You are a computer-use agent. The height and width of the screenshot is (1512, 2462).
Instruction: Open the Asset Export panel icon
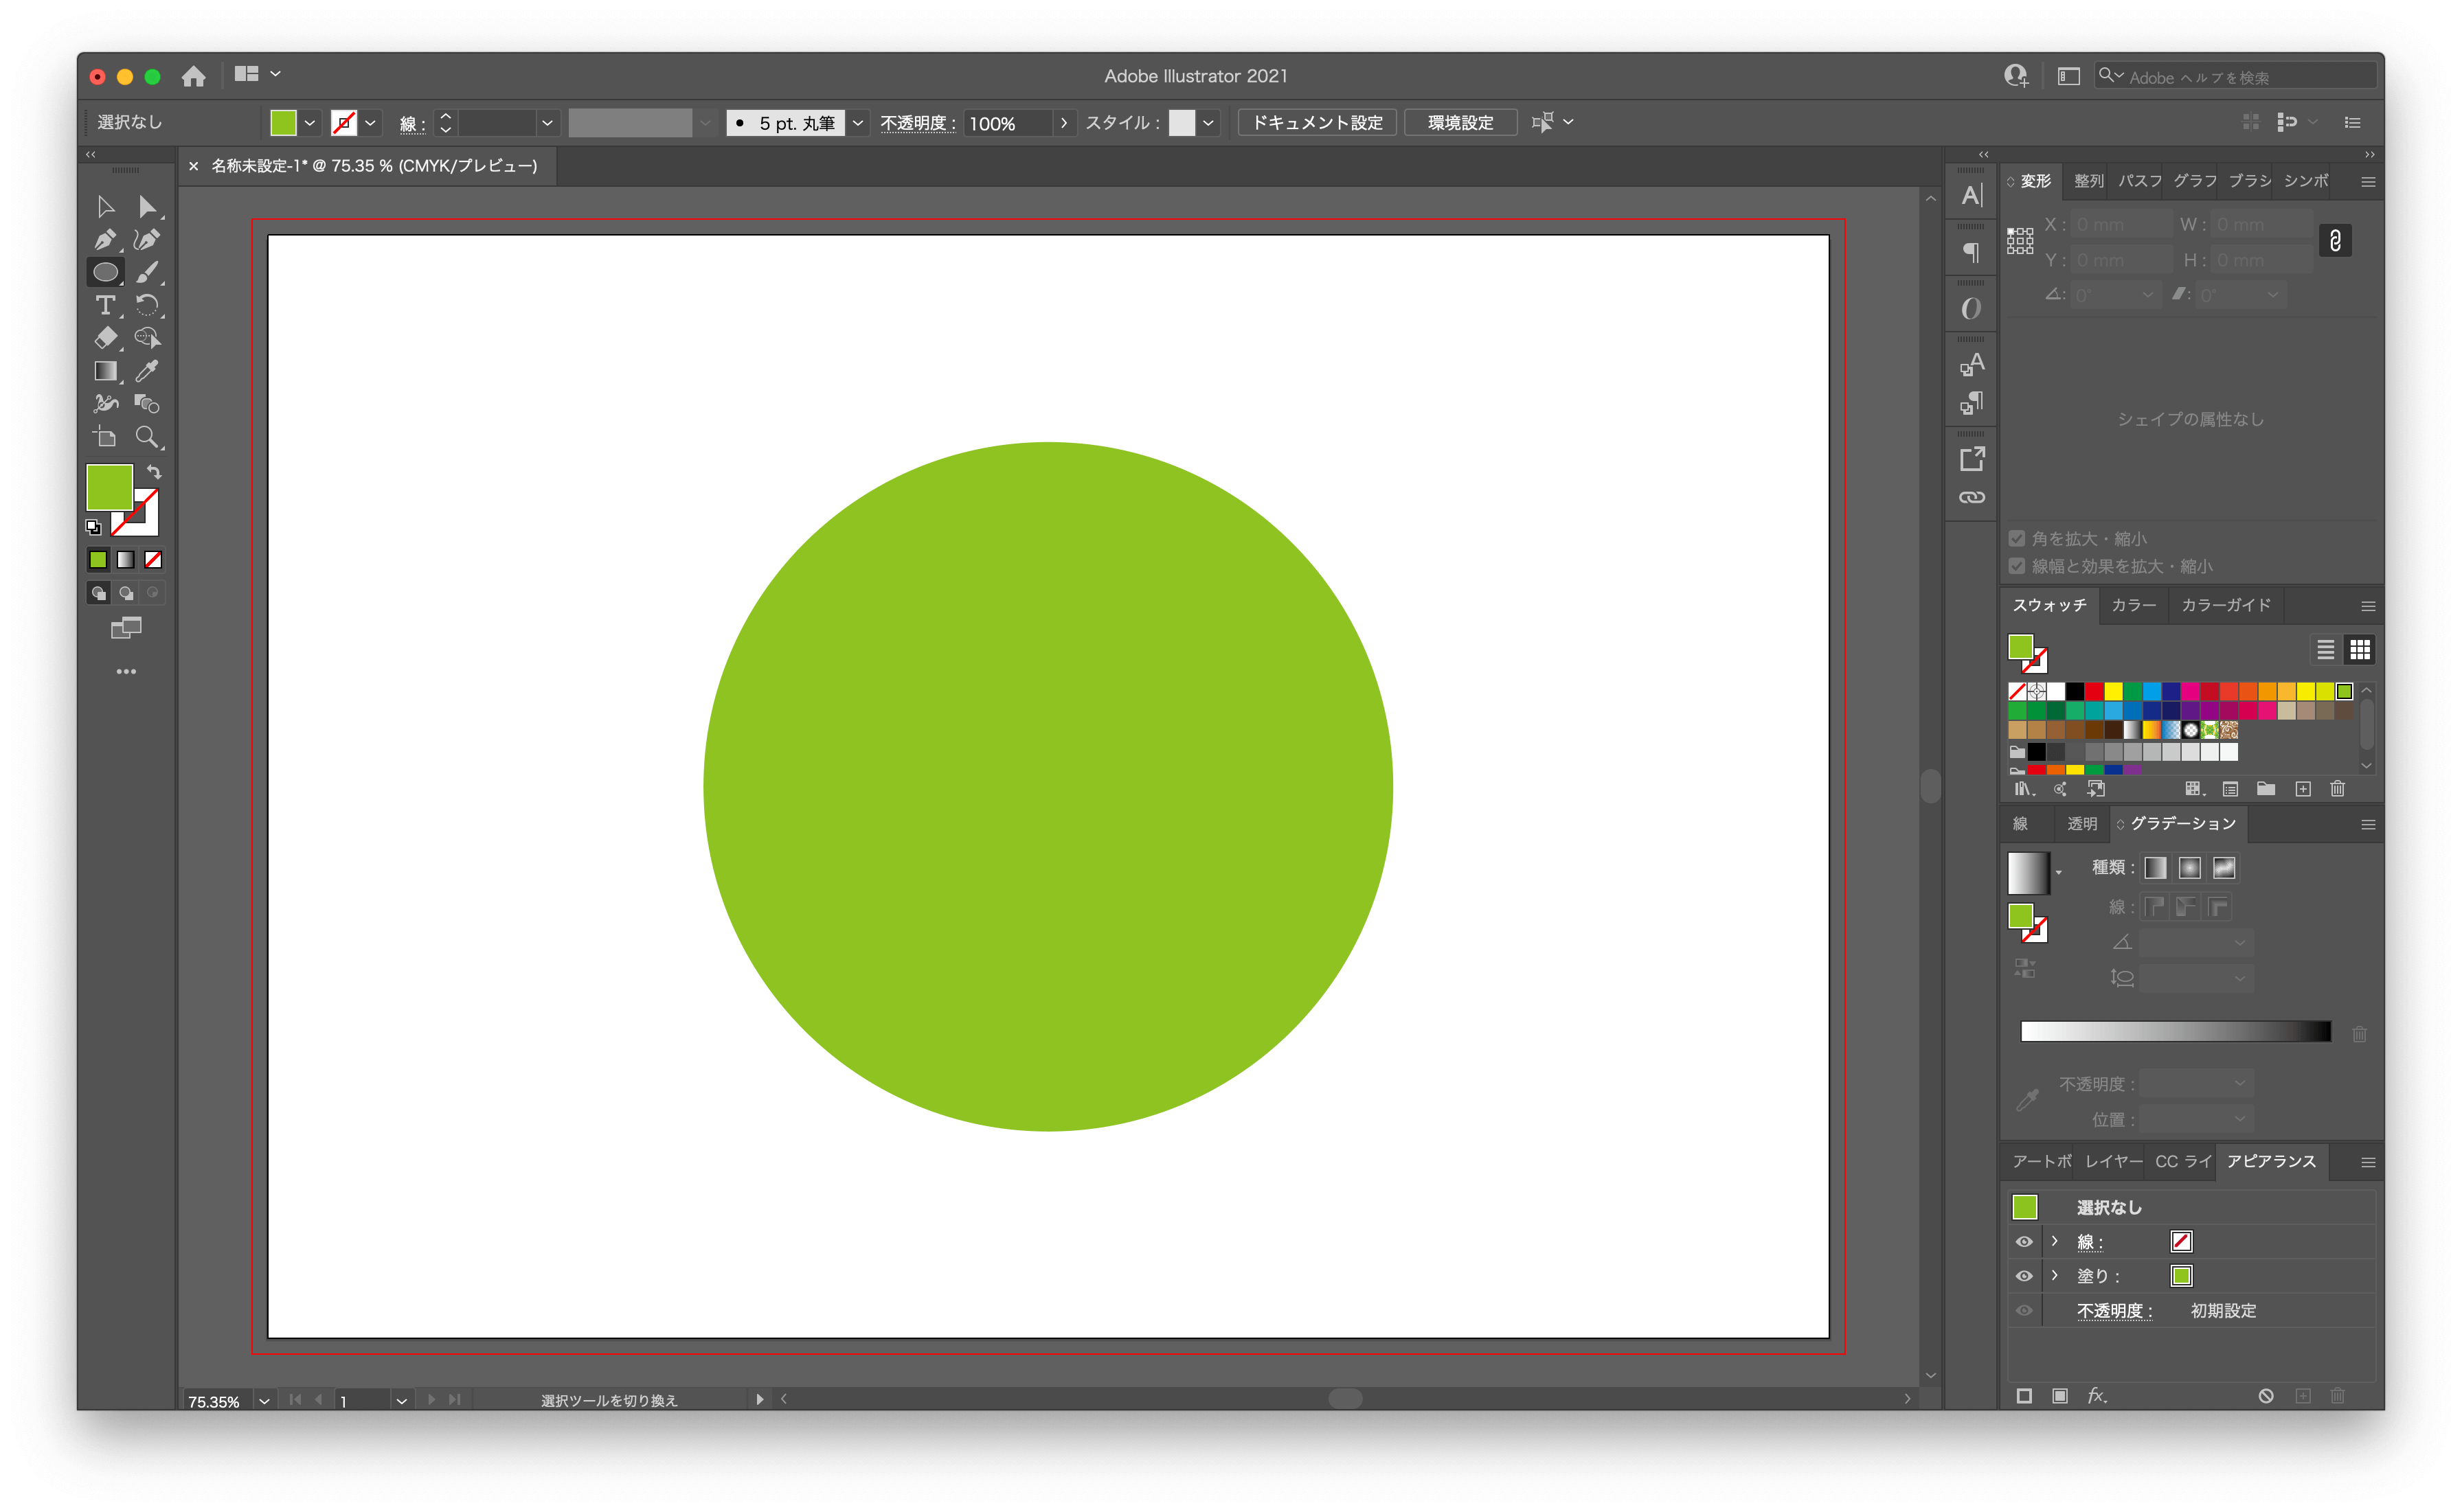(x=1971, y=459)
